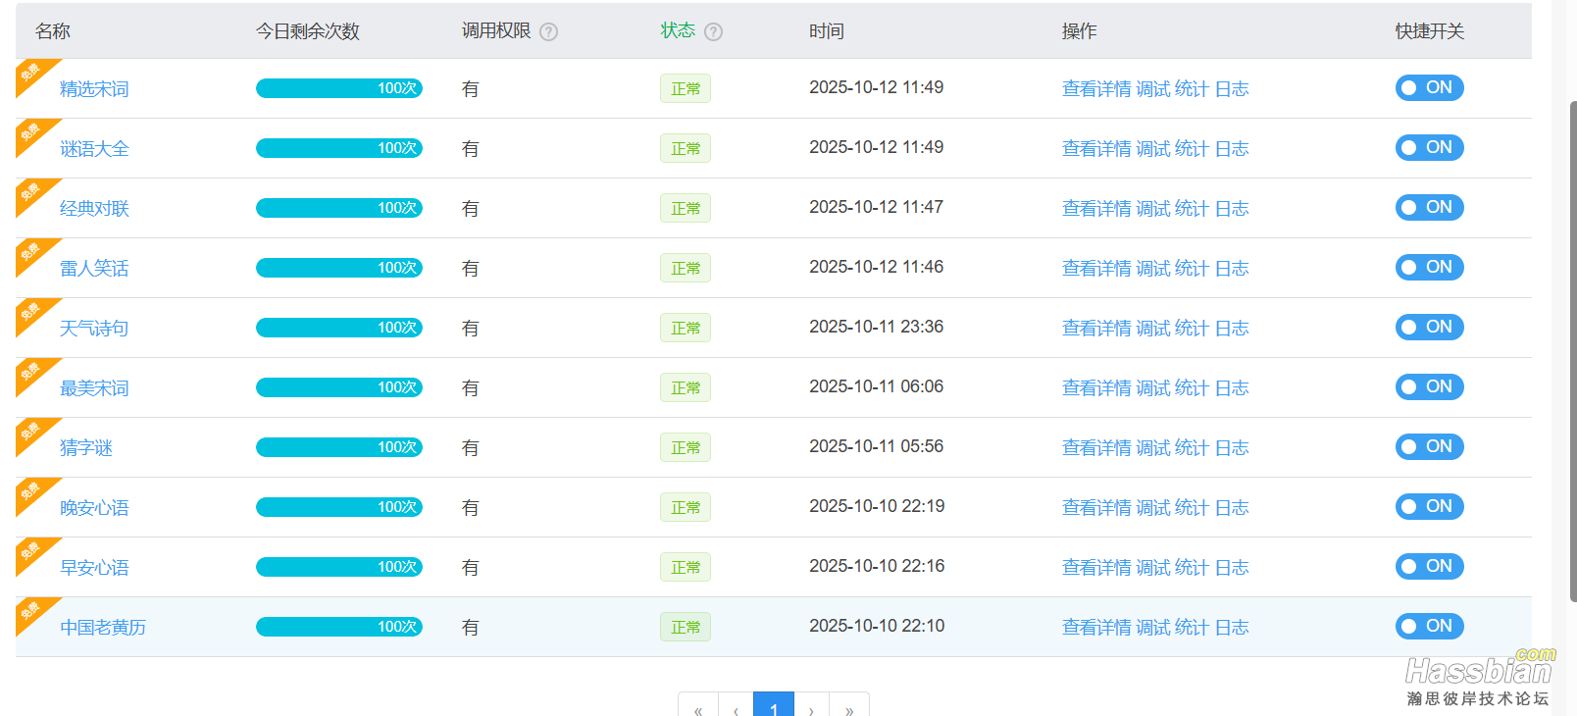1577x716 pixels.
Task: Sort by the 状态 column header
Action: coord(678,31)
